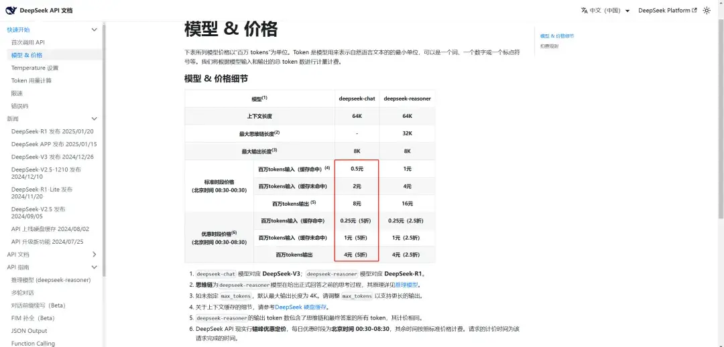The image size is (724, 347).
Task: Click the deepseek-reasoner column header
Action: tap(407, 98)
